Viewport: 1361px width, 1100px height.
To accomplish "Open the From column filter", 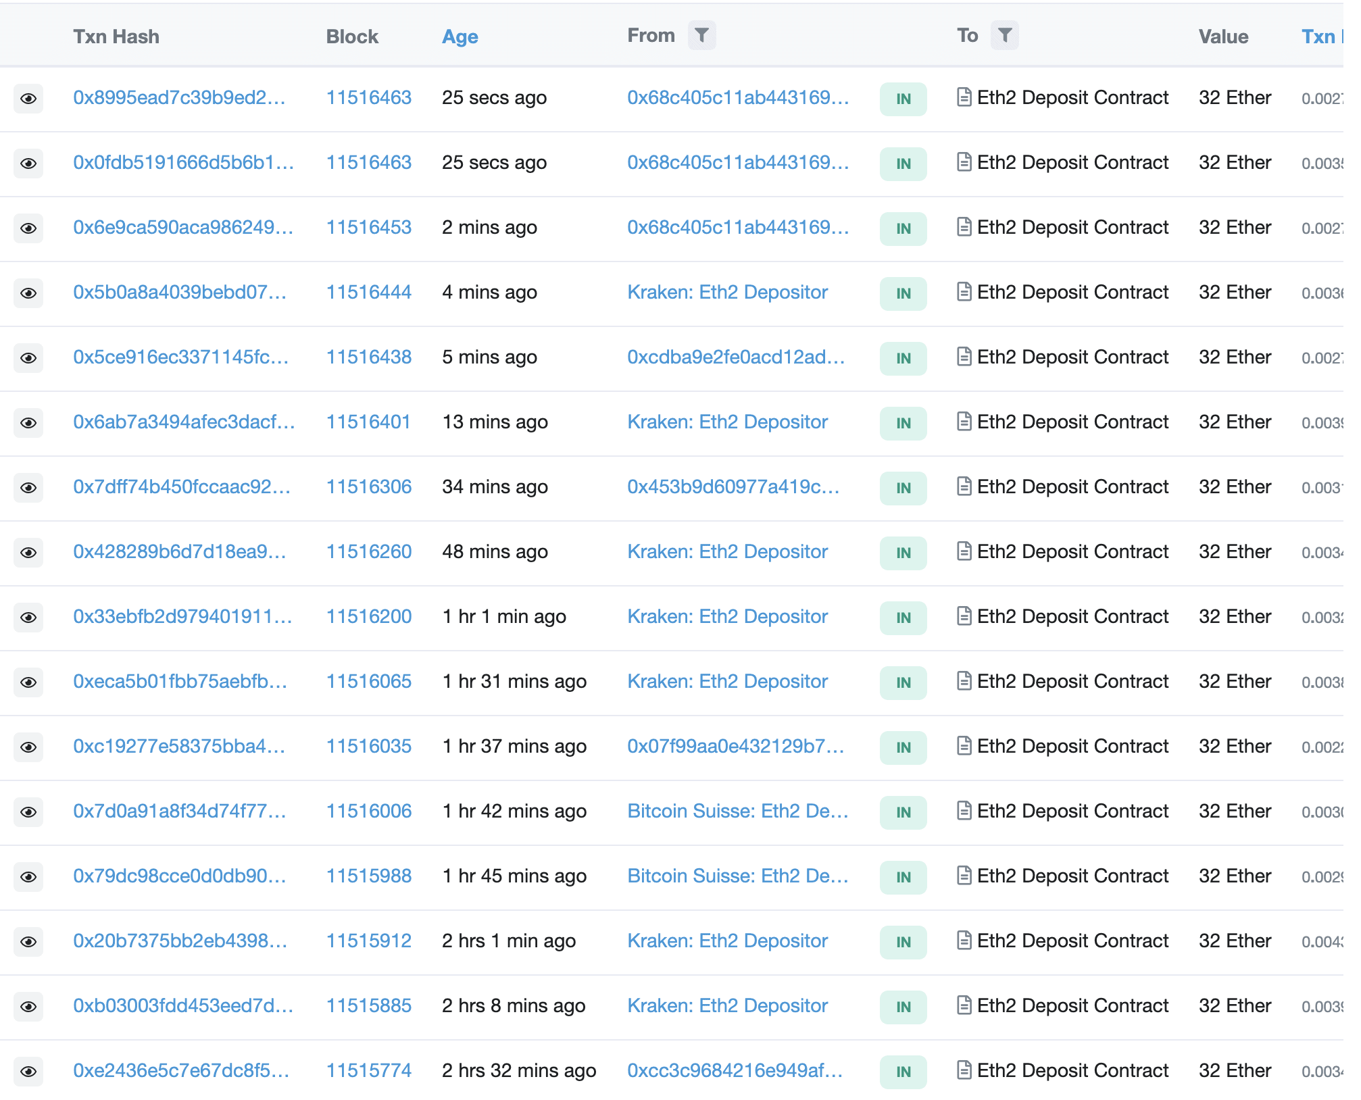I will [701, 35].
